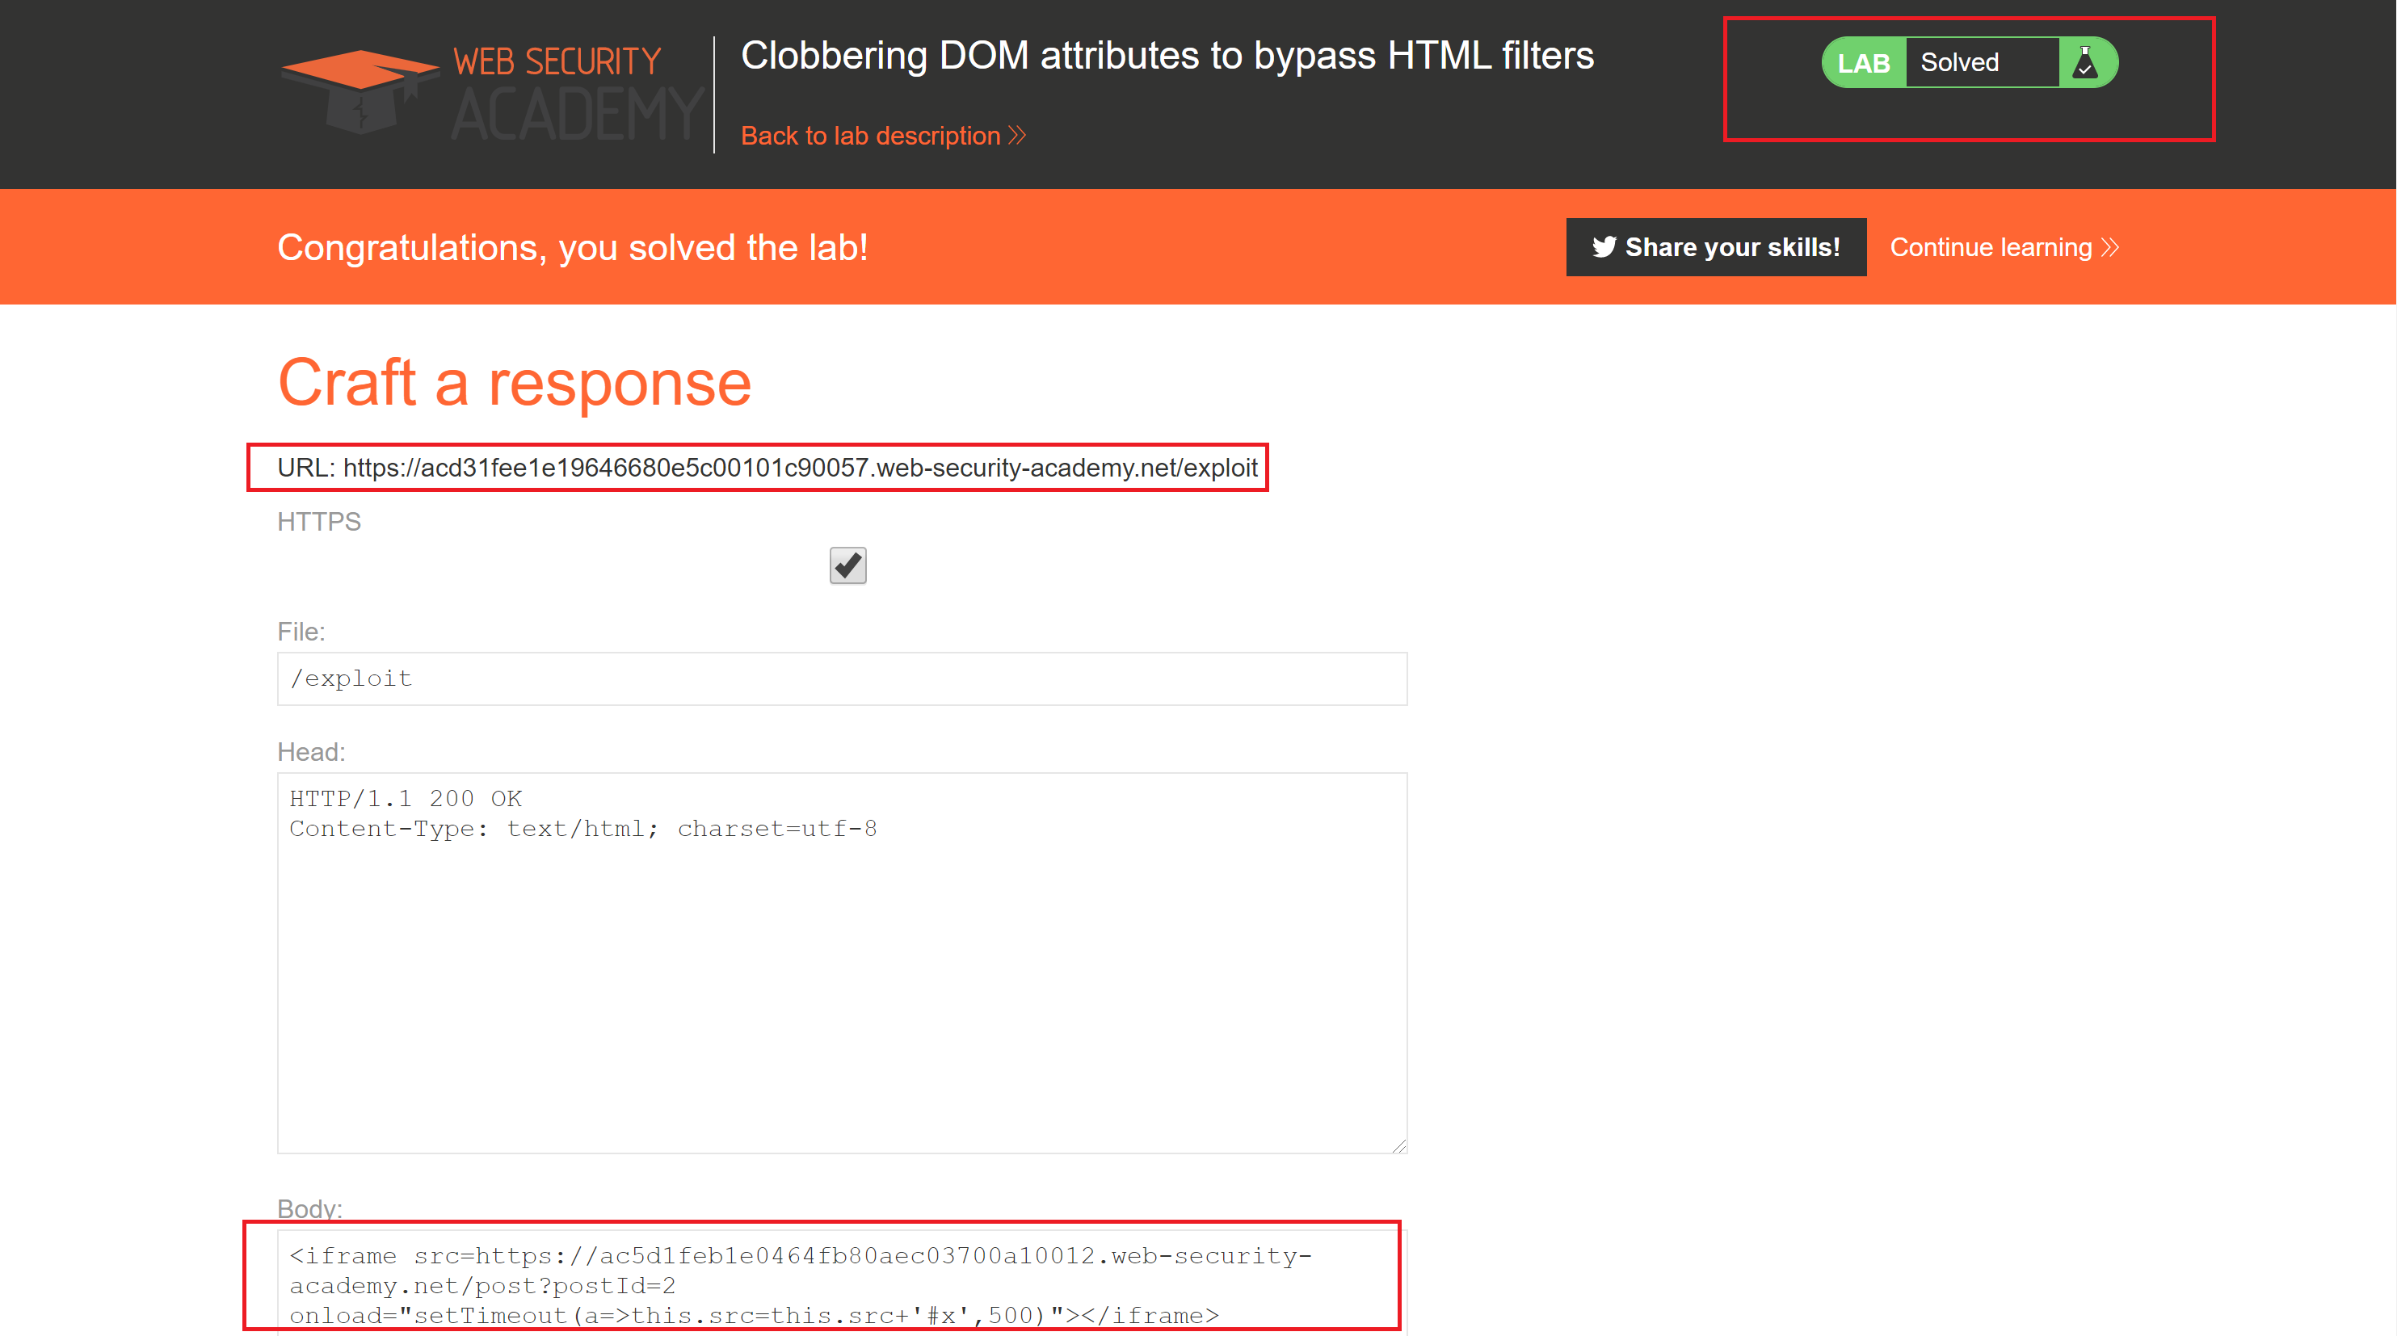Click the lab title 'Clobbering DOM attributes' text
Viewport: 2397px width, 1336px height.
[x=1167, y=56]
